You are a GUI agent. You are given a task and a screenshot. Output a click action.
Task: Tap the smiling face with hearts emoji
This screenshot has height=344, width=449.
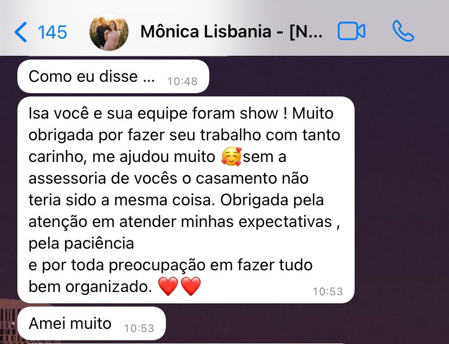click(232, 157)
